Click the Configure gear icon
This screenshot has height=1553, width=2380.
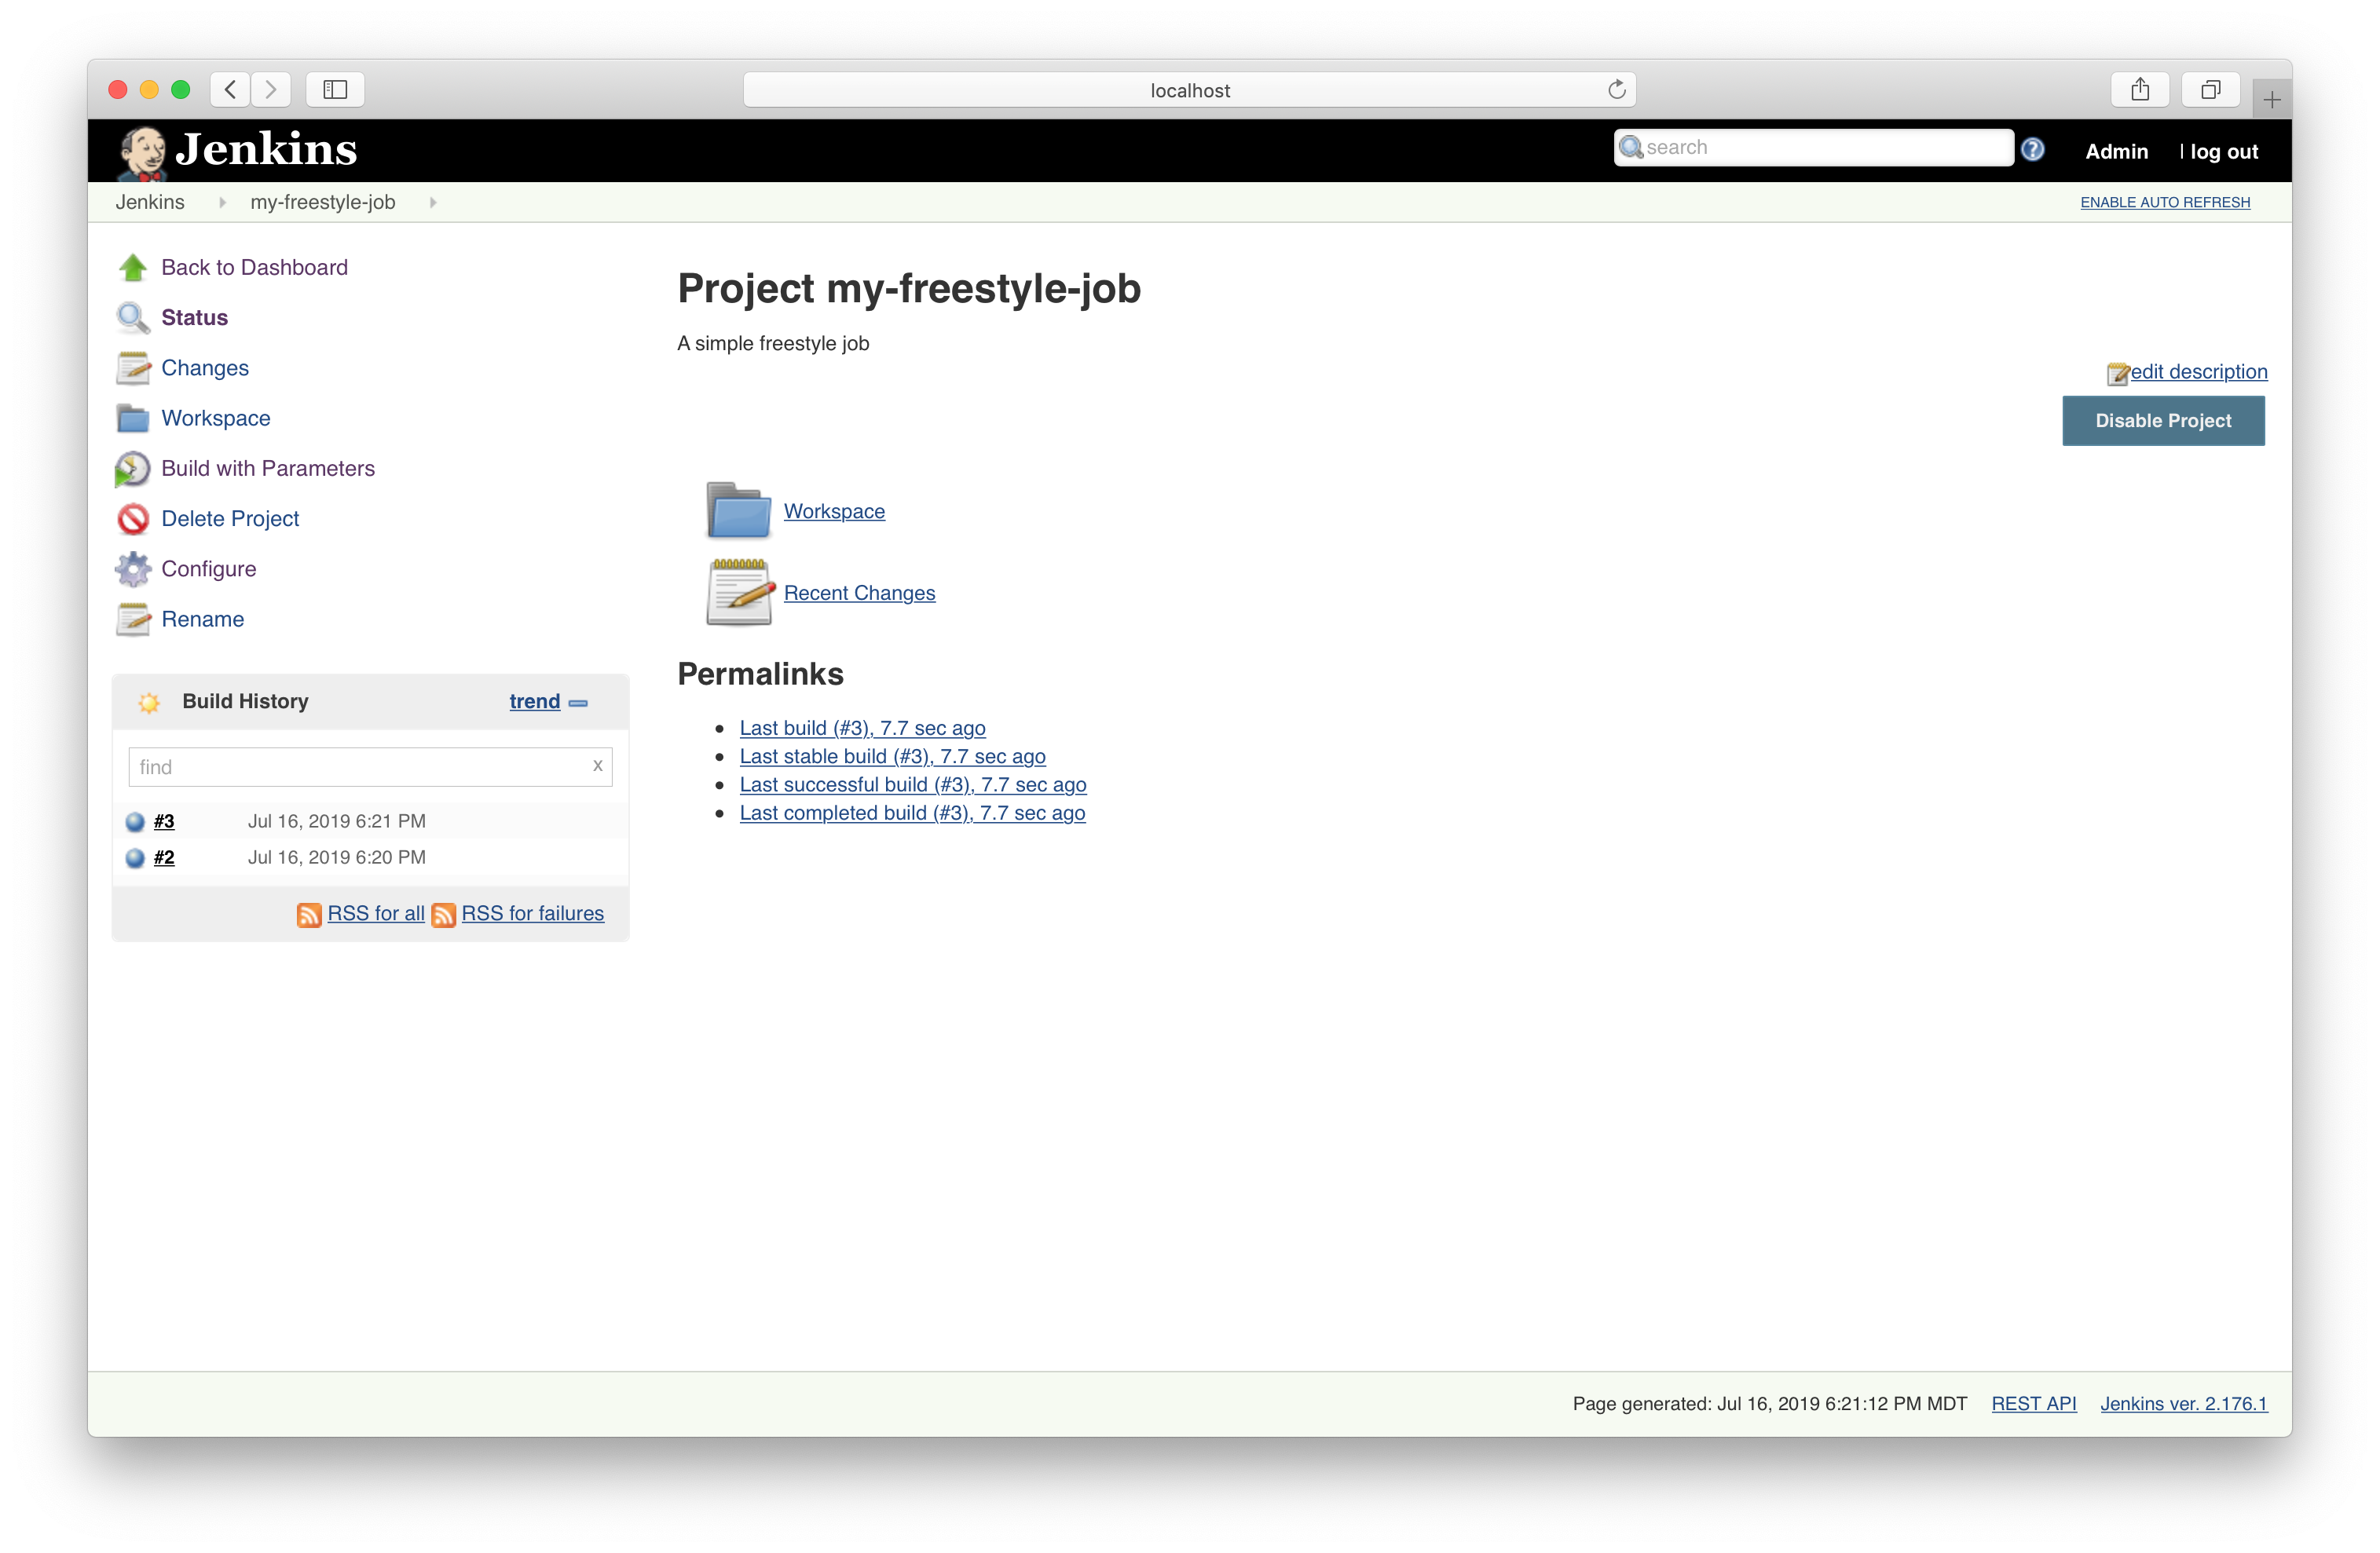133,570
